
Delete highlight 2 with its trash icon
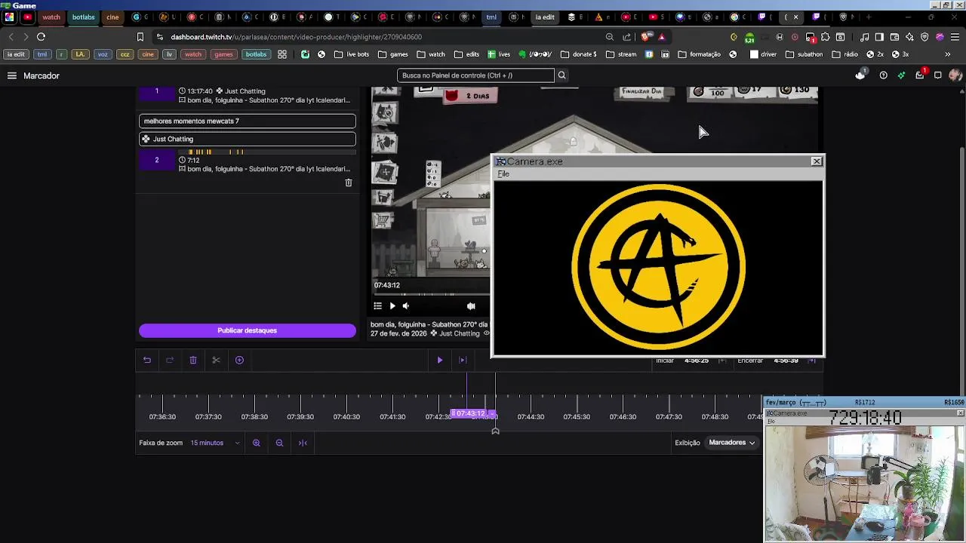tap(348, 183)
